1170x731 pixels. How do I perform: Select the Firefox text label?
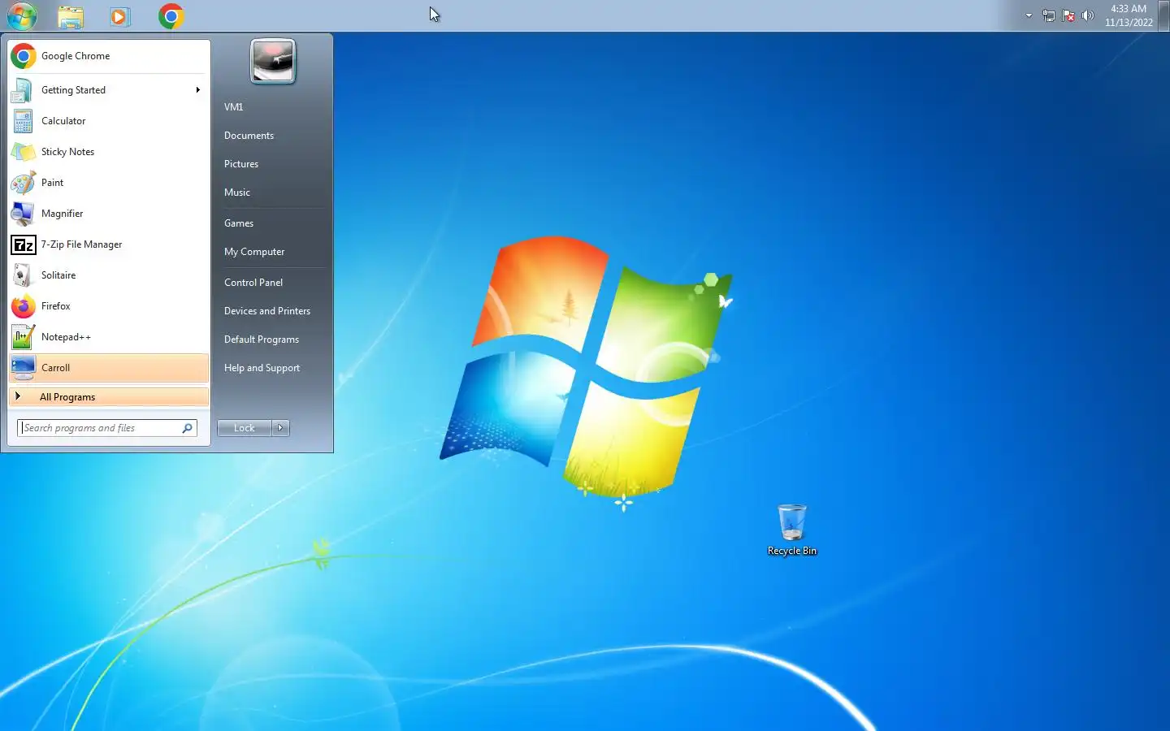click(55, 306)
